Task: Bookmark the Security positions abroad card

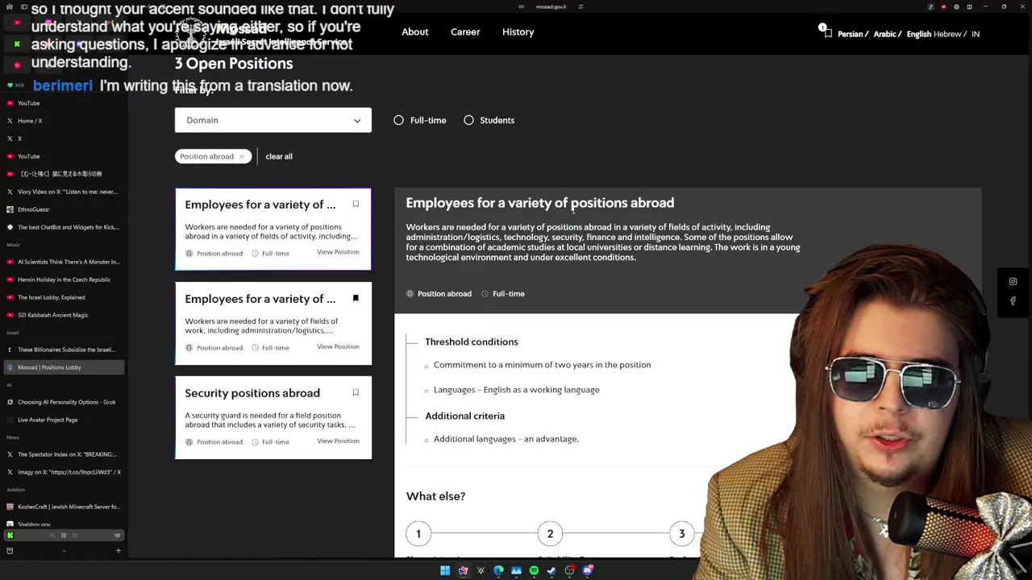Action: tap(356, 392)
